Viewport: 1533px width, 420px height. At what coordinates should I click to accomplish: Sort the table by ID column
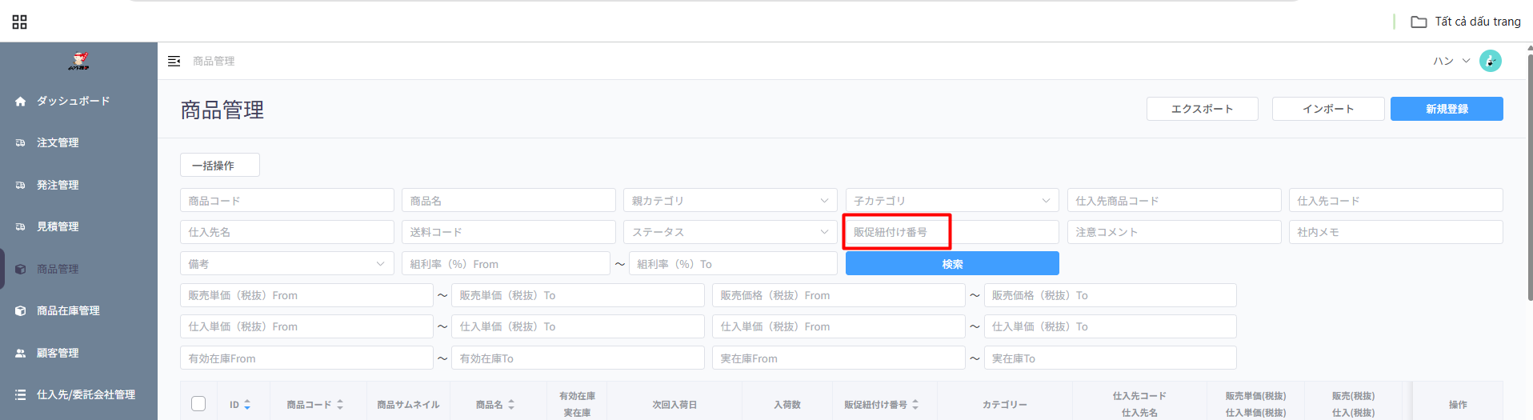(x=246, y=405)
